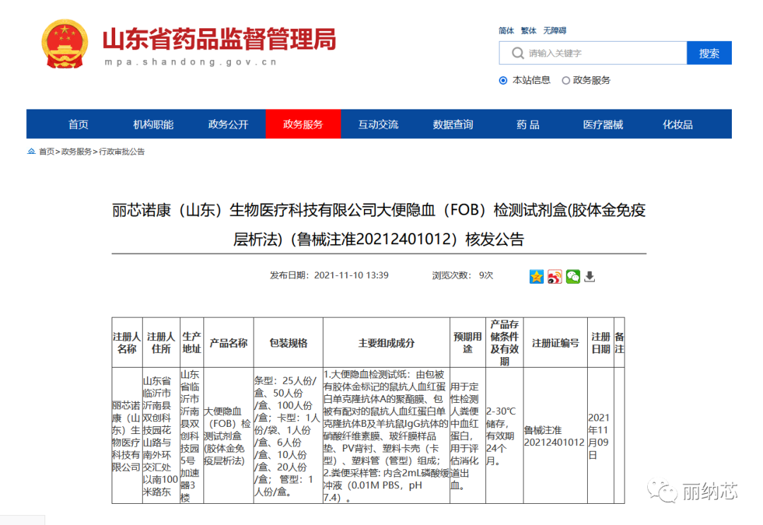
Task: Click the national emblem logo
Action: [64, 43]
